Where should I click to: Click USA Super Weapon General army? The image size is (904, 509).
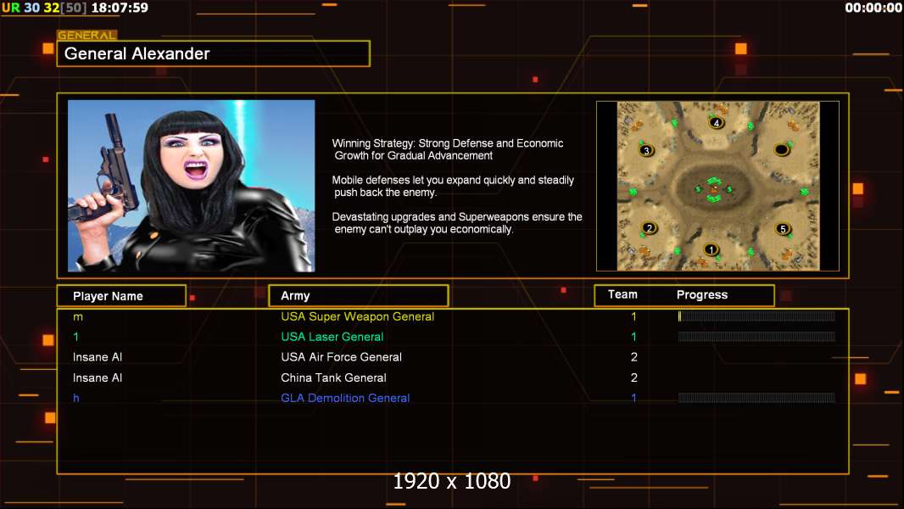(x=358, y=316)
